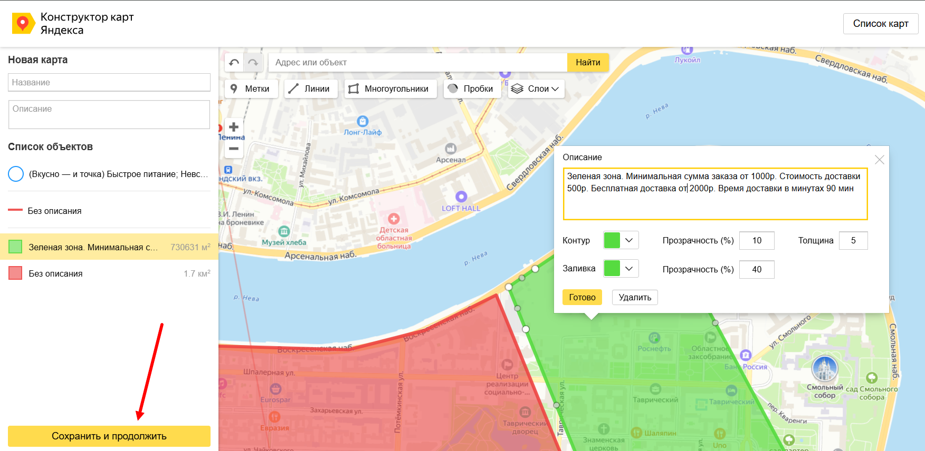Open the Список карт map list
925x451 pixels.
[881, 24]
